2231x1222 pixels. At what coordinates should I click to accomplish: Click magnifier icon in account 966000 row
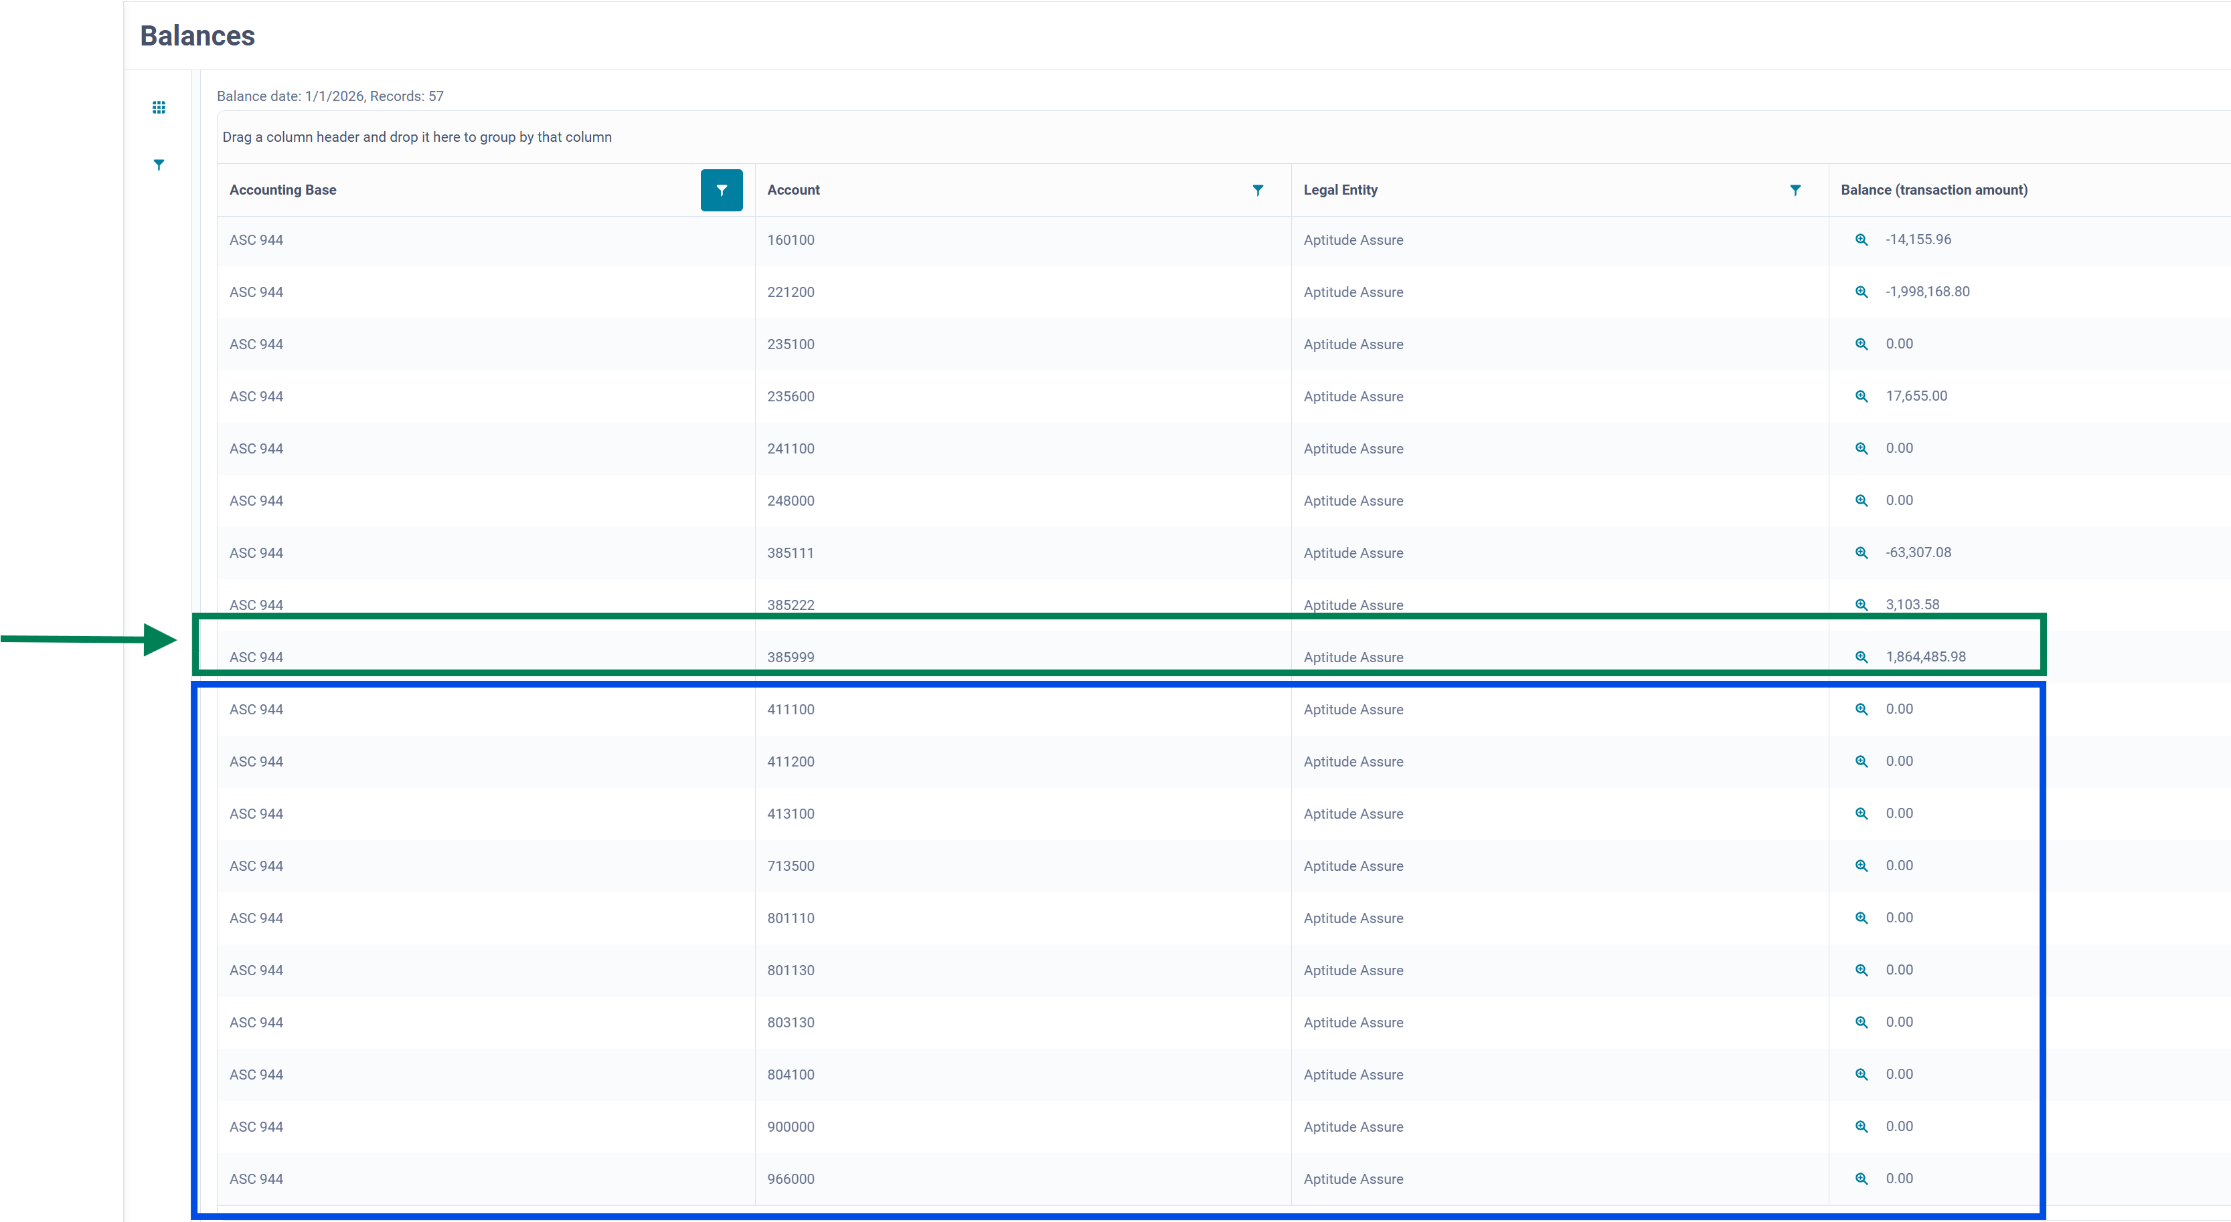click(x=1862, y=1179)
